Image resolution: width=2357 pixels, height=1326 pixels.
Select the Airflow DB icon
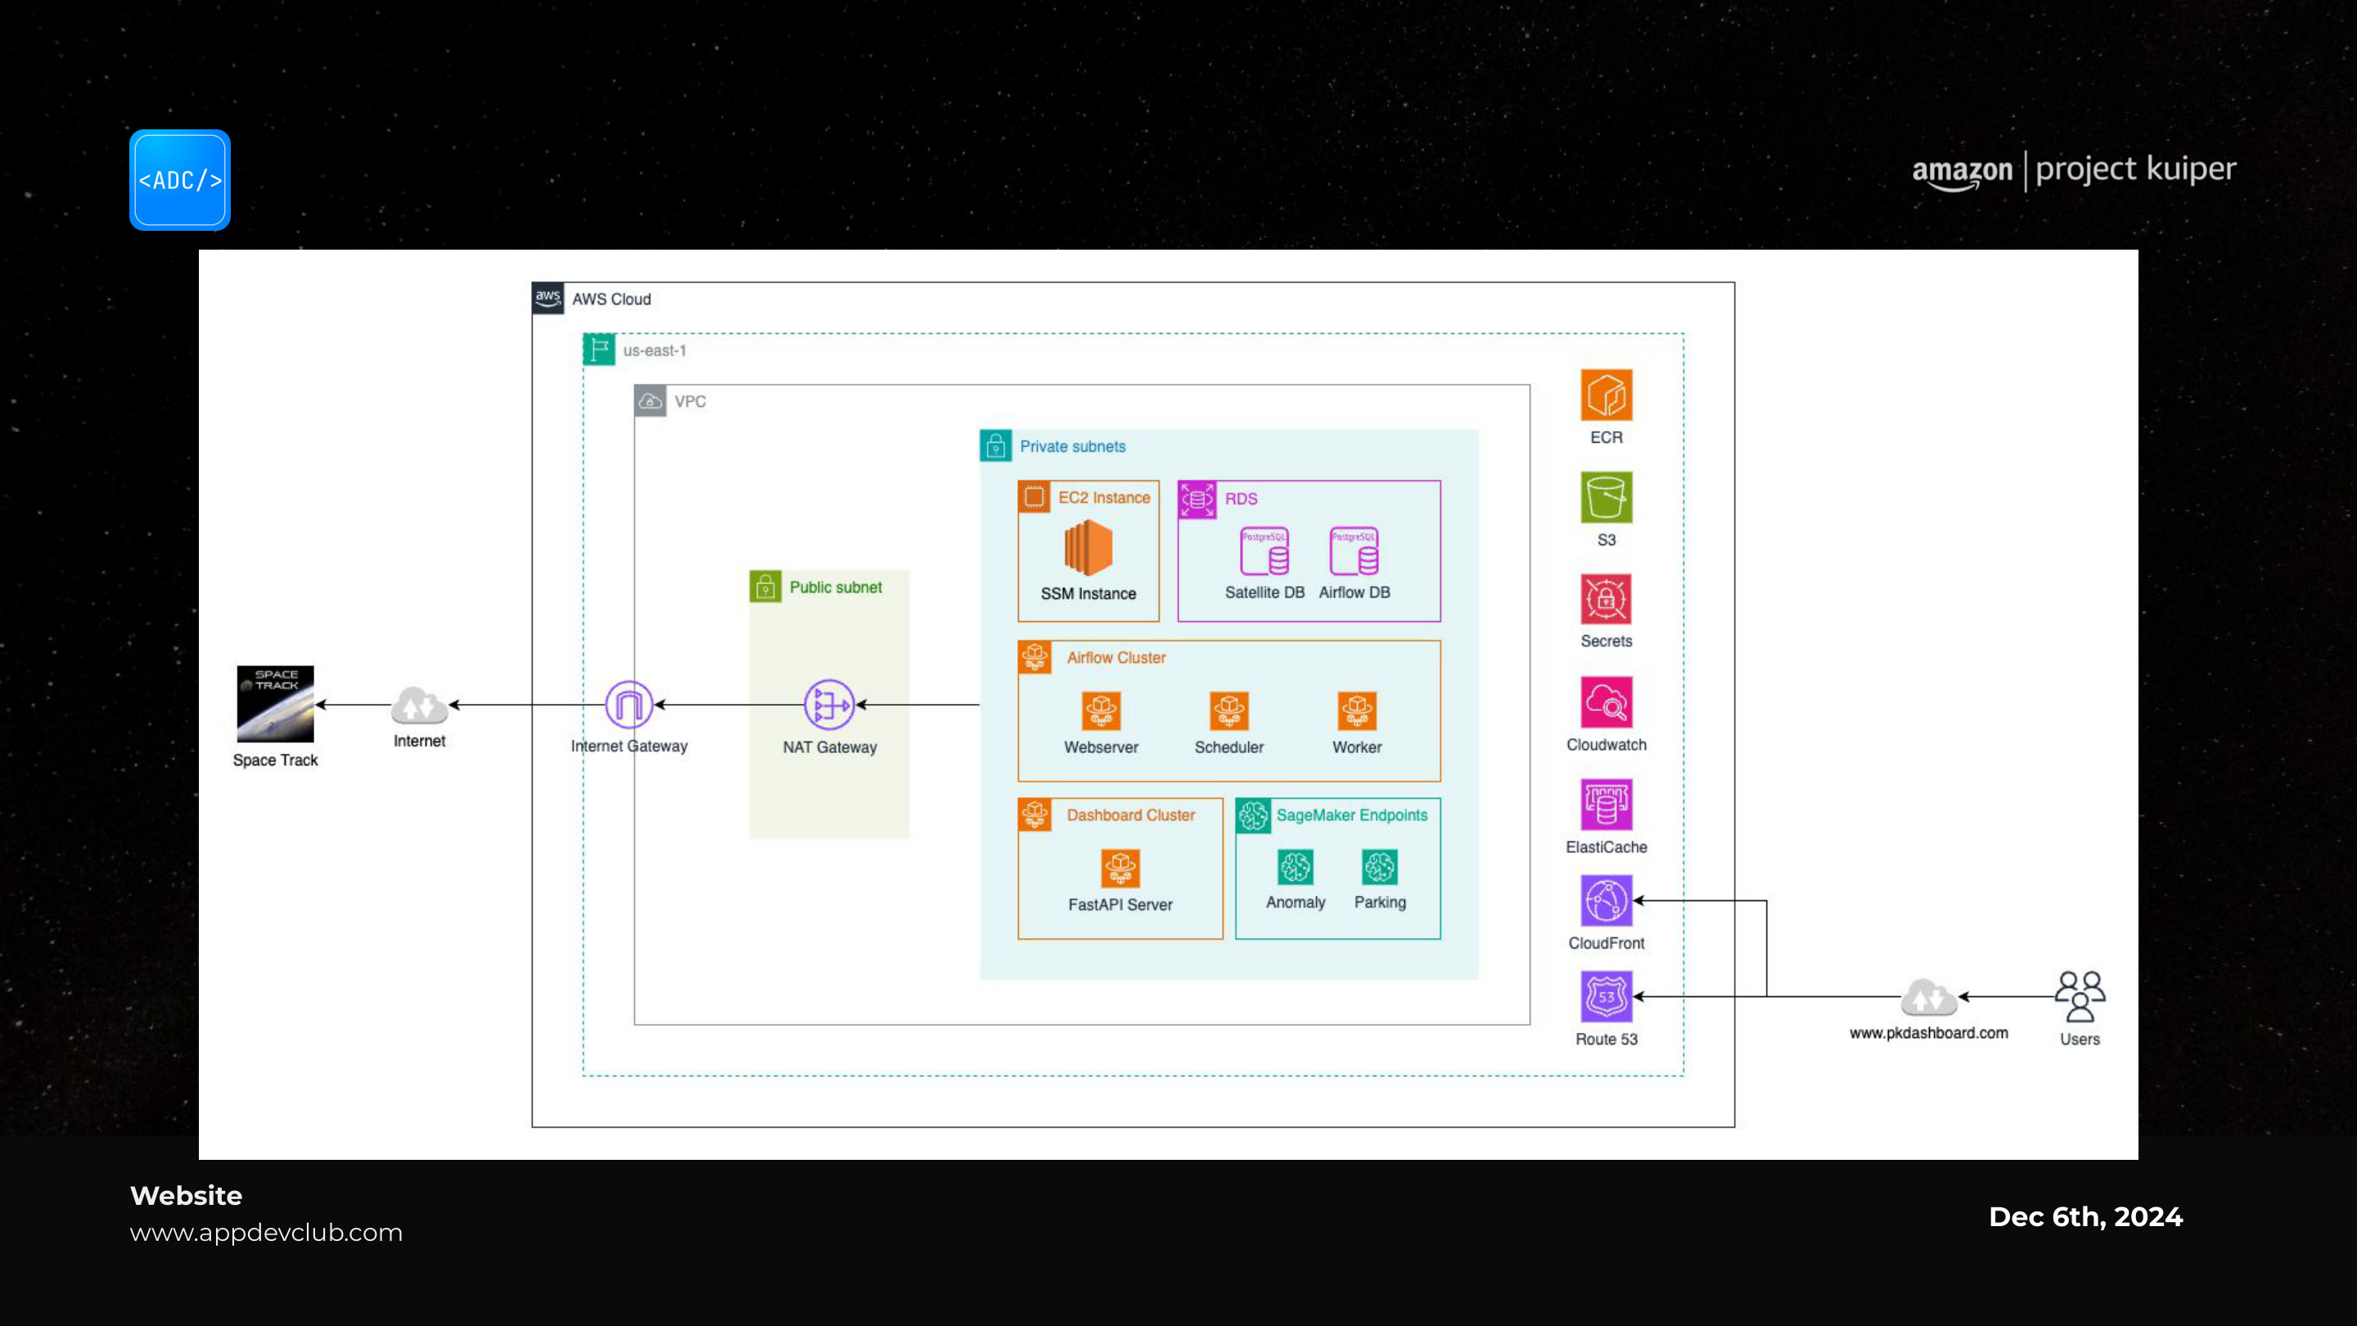pyautogui.click(x=1354, y=551)
